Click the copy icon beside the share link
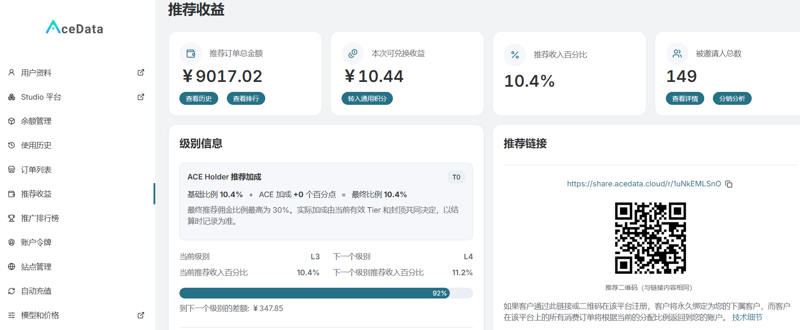The height and width of the screenshot is (330, 800). (729, 184)
